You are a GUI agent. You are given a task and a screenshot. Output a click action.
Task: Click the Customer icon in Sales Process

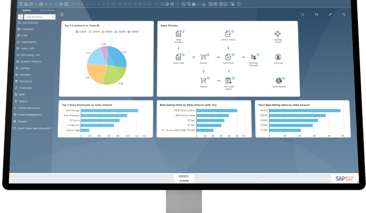click(278, 56)
